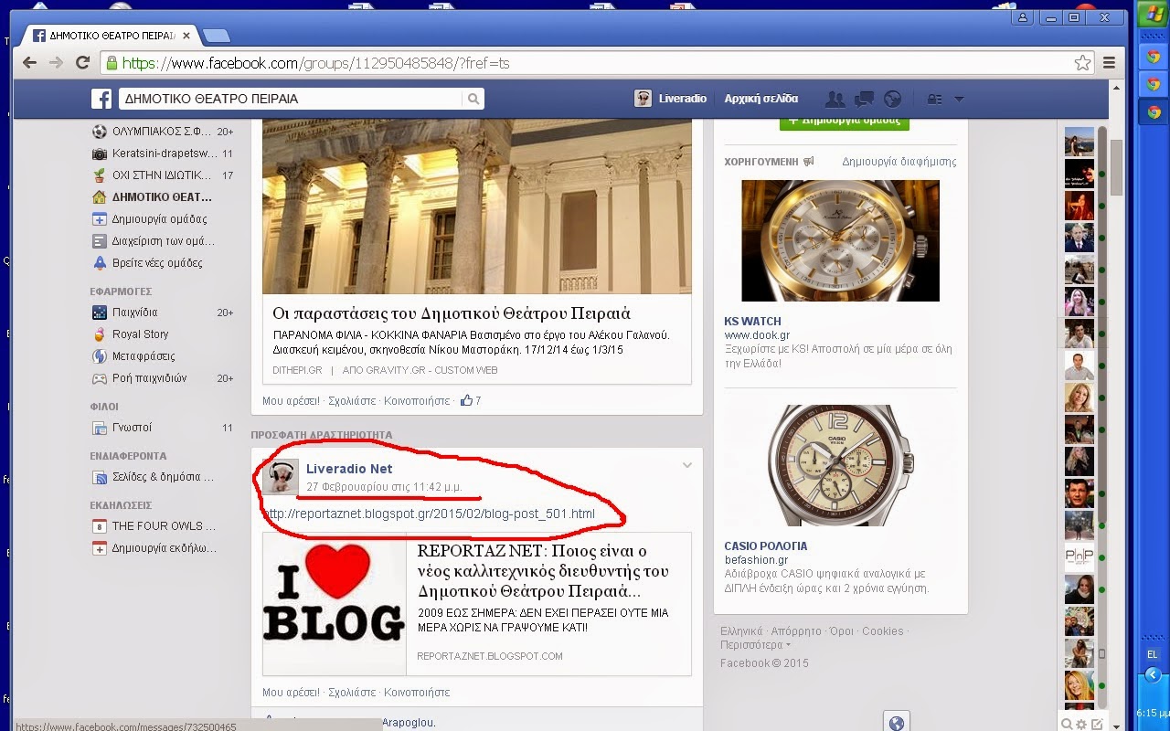
Task: Open the reportaznet.blogspot.gr URL link
Action: tap(429, 514)
